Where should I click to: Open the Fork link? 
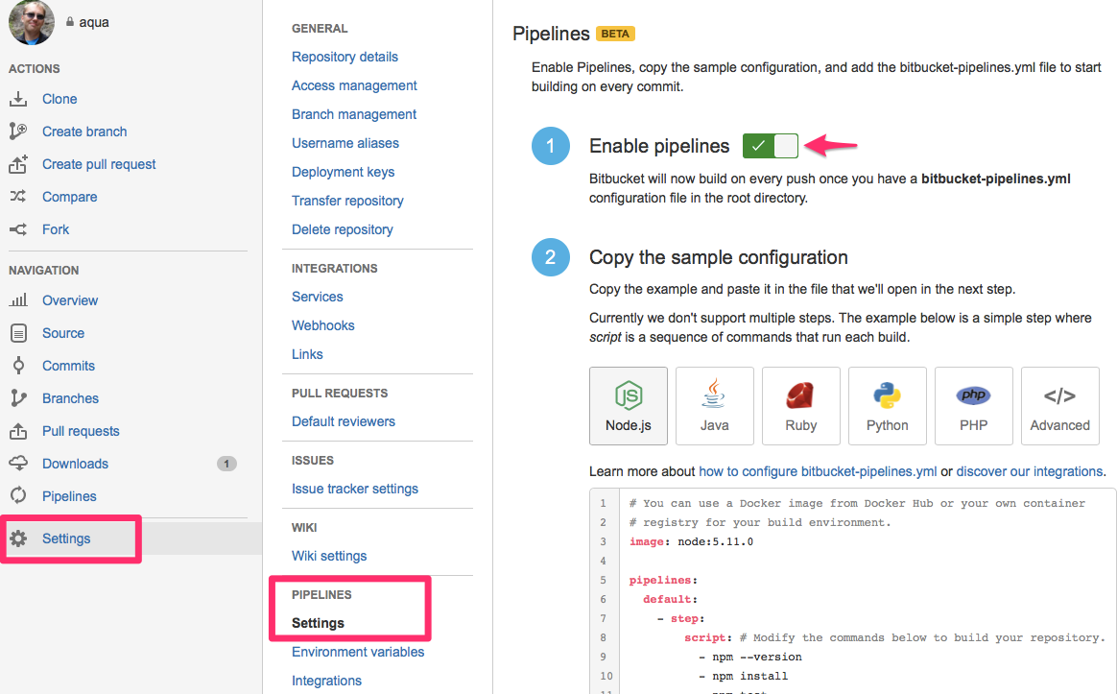coord(56,229)
